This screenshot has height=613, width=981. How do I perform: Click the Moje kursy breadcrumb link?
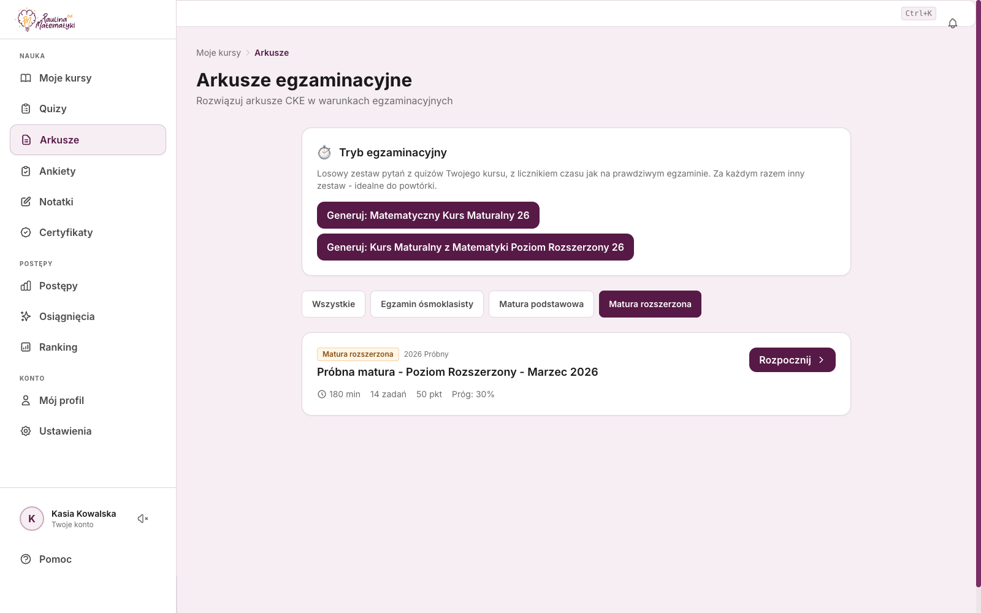point(218,53)
